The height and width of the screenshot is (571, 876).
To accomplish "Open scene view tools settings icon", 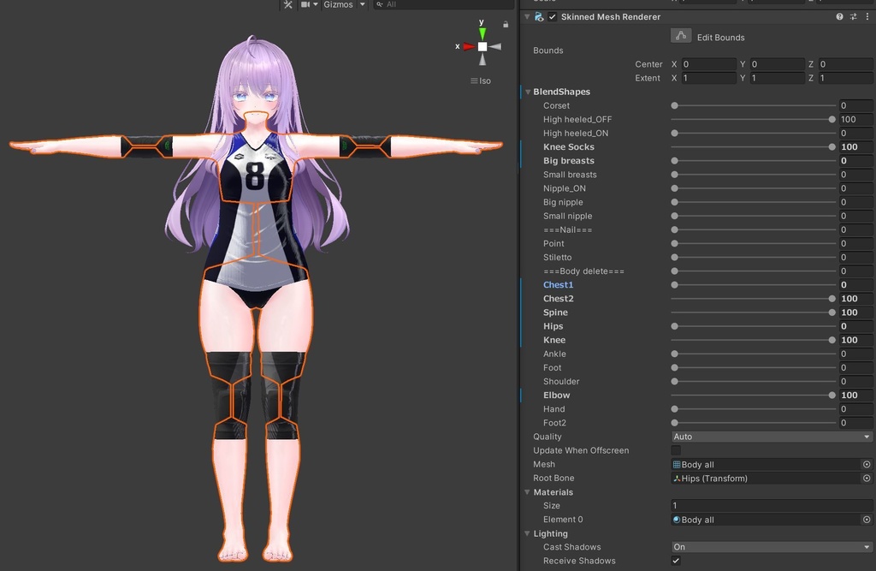I will pos(287,4).
